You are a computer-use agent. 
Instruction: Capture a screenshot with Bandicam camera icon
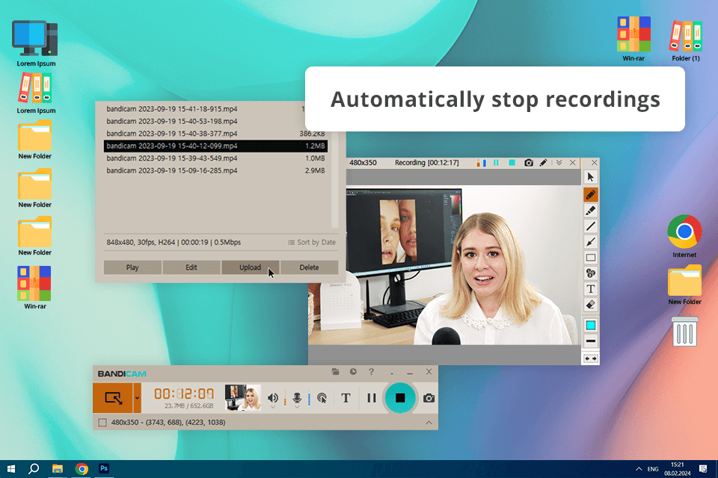[429, 398]
